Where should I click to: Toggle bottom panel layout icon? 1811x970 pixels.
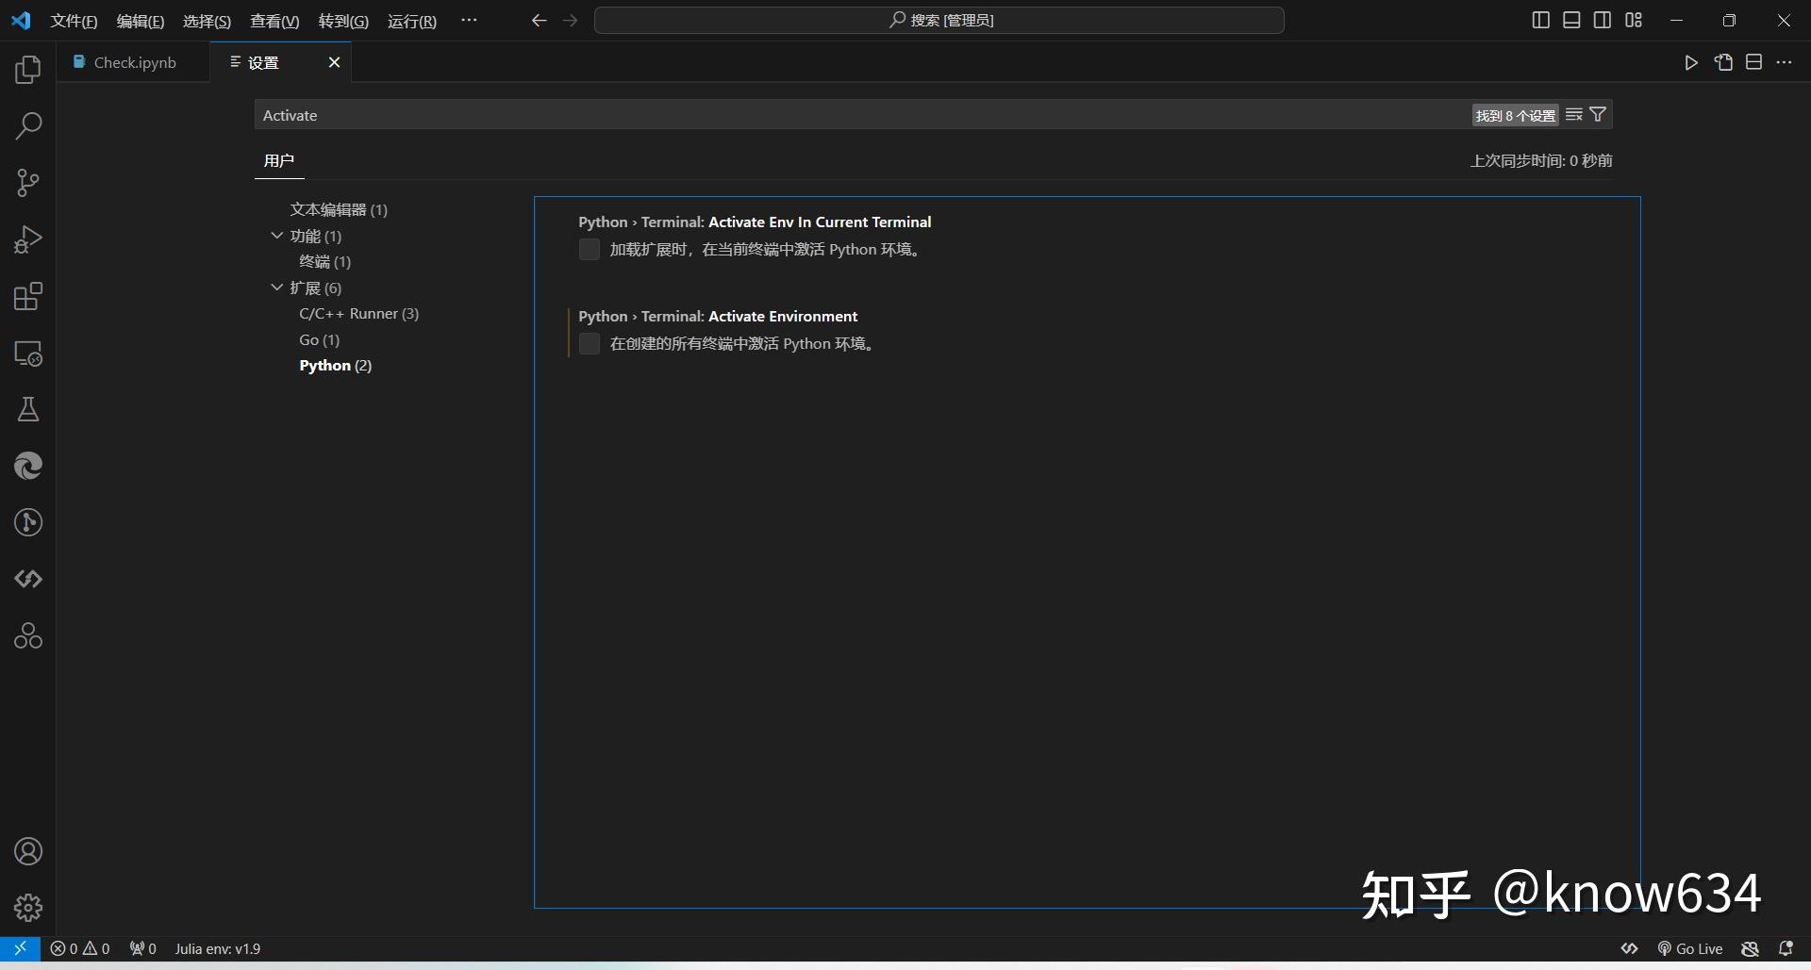point(1571,20)
